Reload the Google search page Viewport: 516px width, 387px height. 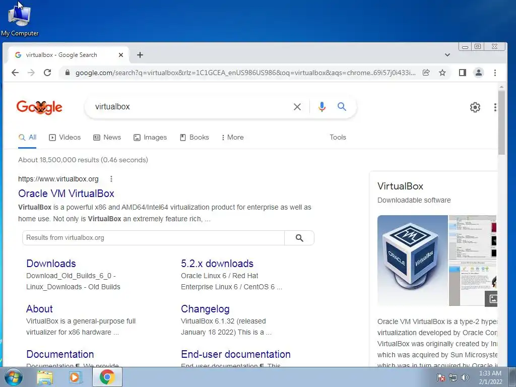tap(47, 73)
